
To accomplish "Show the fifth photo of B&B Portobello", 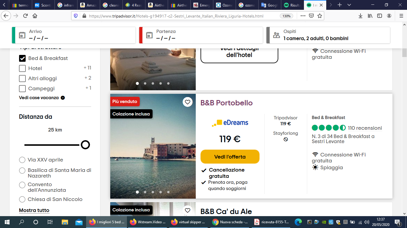I will pyautogui.click(x=168, y=192).
